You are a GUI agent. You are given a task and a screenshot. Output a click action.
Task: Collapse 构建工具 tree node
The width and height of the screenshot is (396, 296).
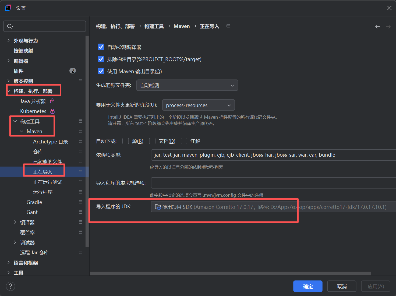point(15,121)
